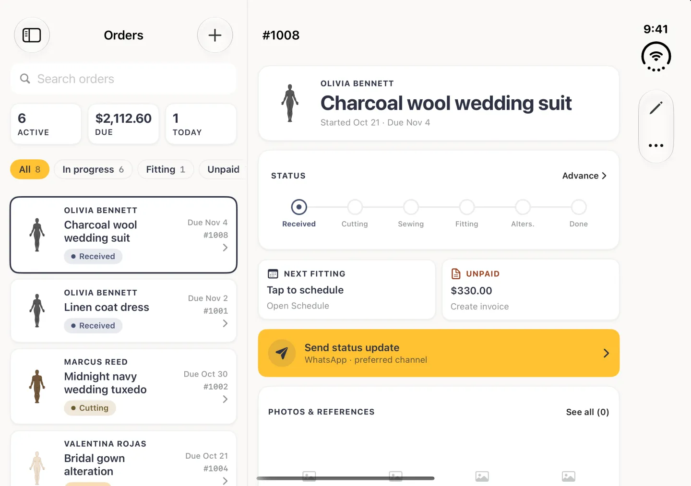Click the 1 Today summary tile
Screen dimensions: 691x486
(x=201, y=124)
